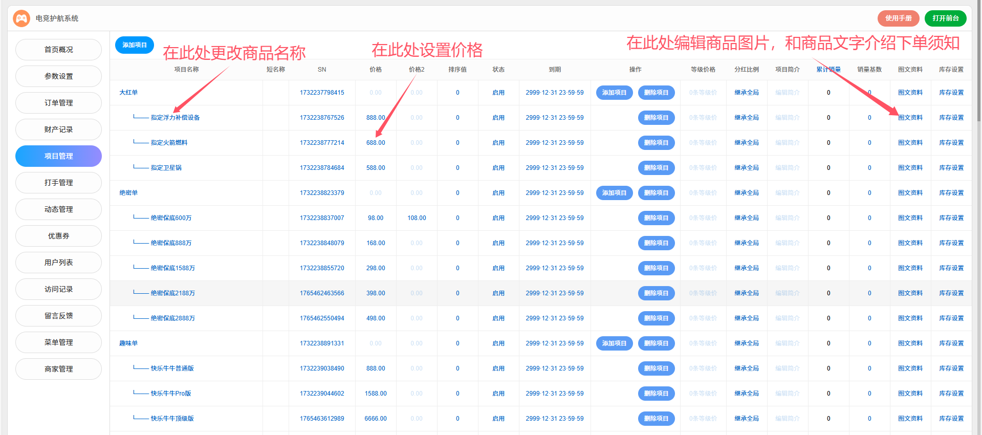Image resolution: width=982 pixels, height=435 pixels.
Task: Click the blue 添加项目 button at top
Action: coord(134,45)
